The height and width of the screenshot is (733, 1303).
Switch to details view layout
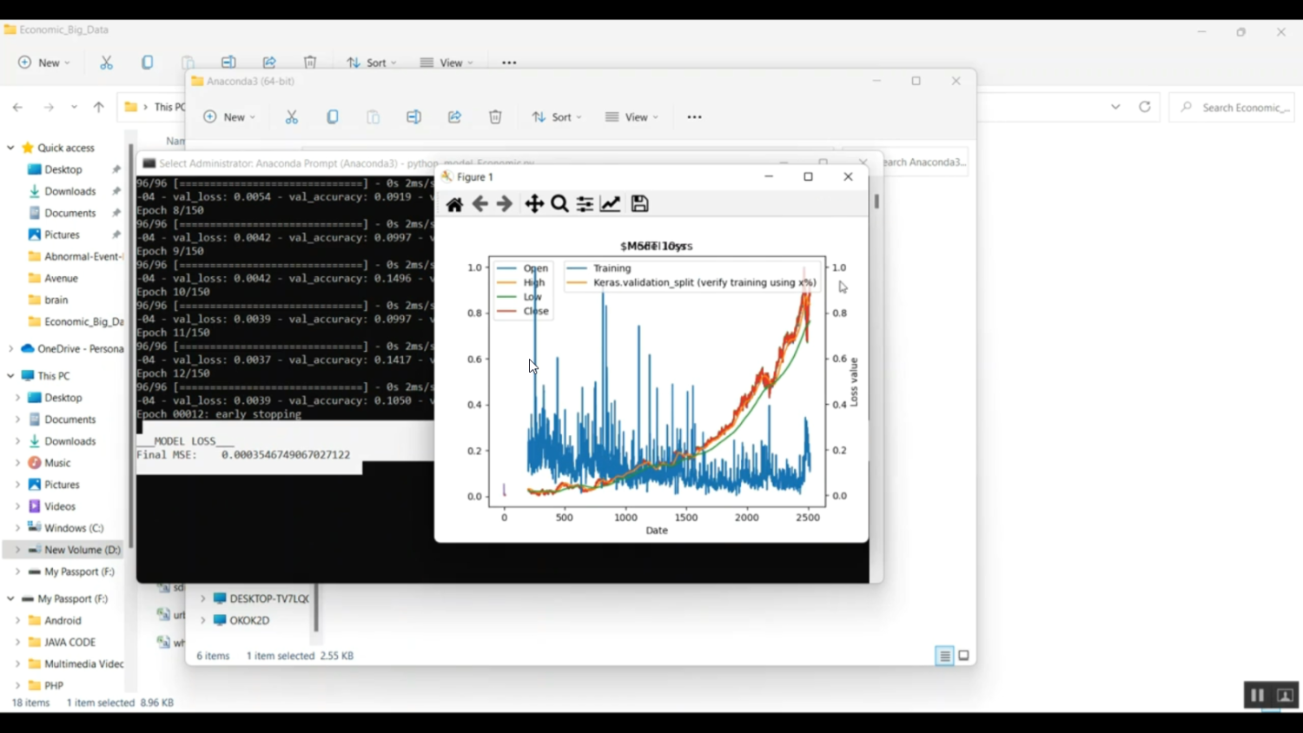click(943, 656)
